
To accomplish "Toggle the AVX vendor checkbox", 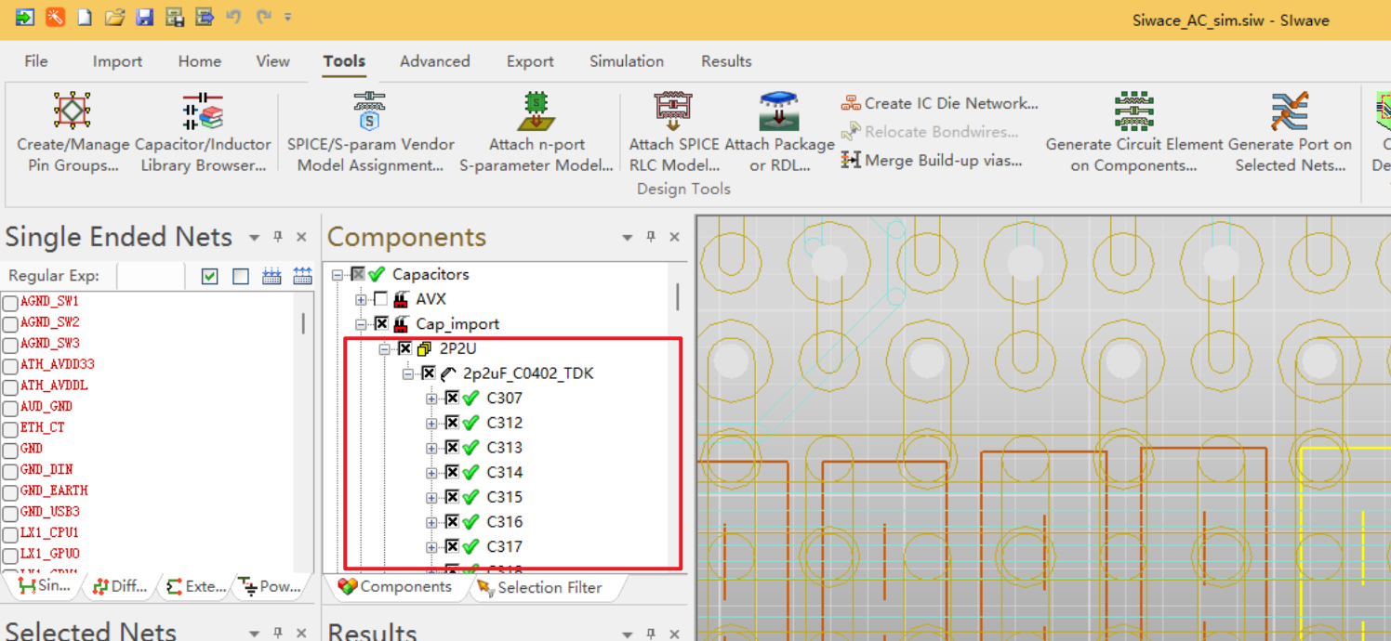I will [380, 299].
